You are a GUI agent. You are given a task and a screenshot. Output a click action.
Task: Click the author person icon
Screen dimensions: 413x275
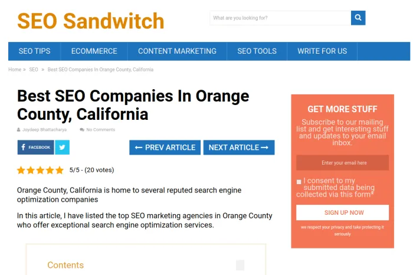tap(18, 130)
